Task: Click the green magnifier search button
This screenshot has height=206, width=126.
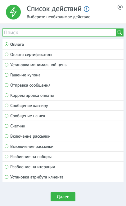Action: 119,32
